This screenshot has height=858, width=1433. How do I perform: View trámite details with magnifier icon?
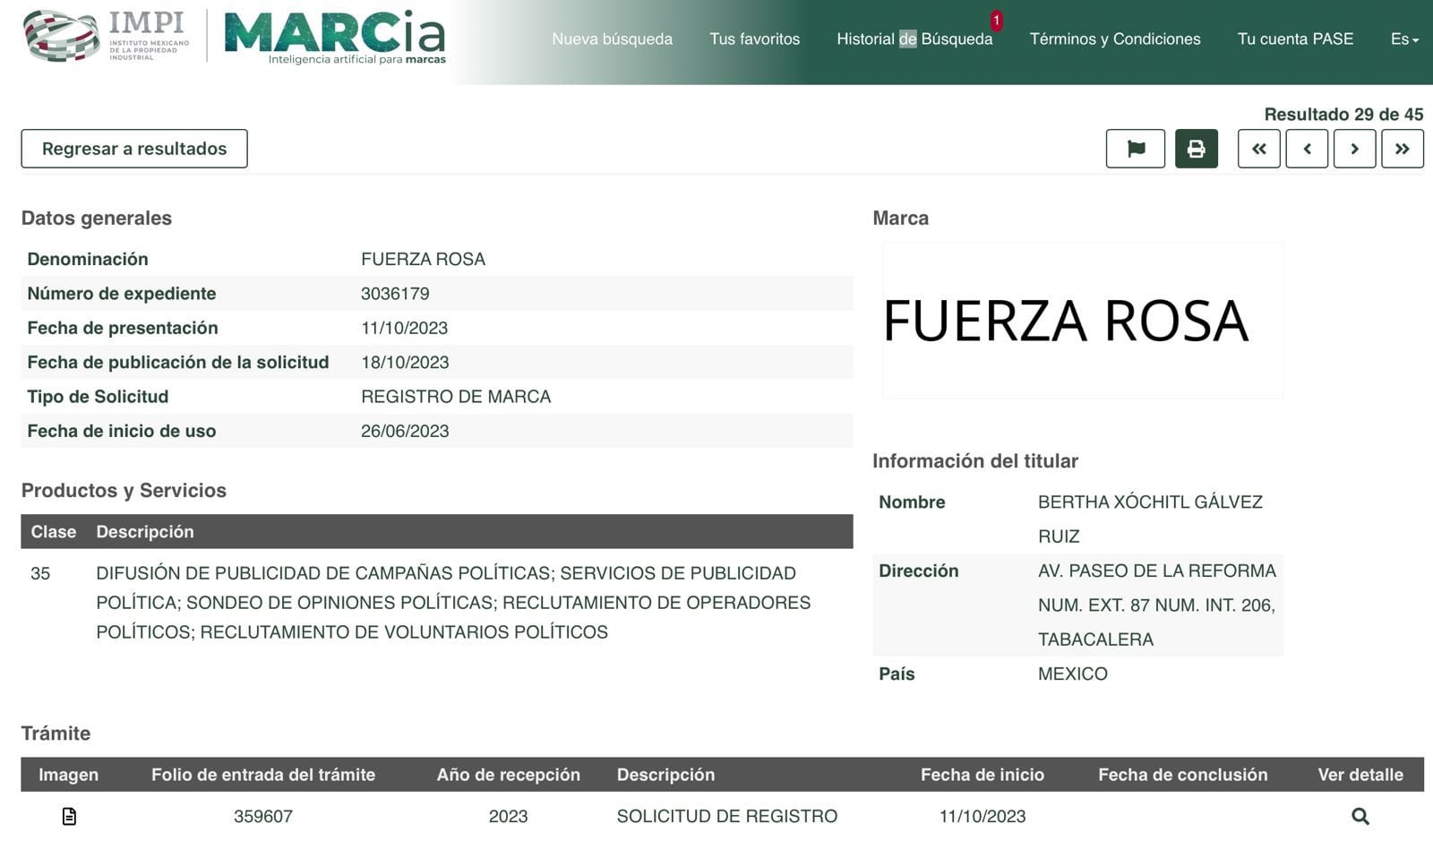1360,816
